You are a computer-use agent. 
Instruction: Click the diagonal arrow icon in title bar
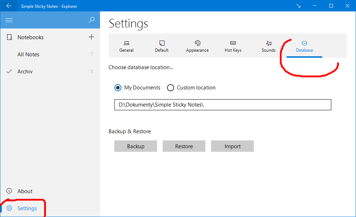pos(298,6)
